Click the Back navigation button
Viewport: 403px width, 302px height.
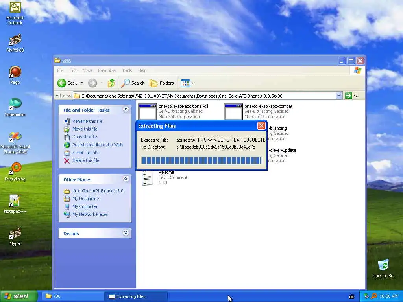tap(67, 83)
